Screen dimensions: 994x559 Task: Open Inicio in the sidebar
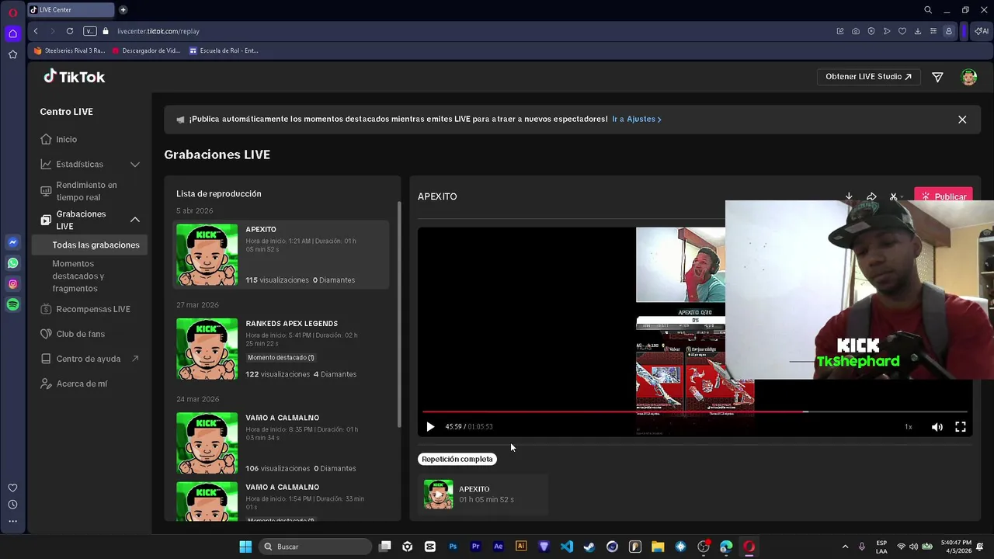66,139
